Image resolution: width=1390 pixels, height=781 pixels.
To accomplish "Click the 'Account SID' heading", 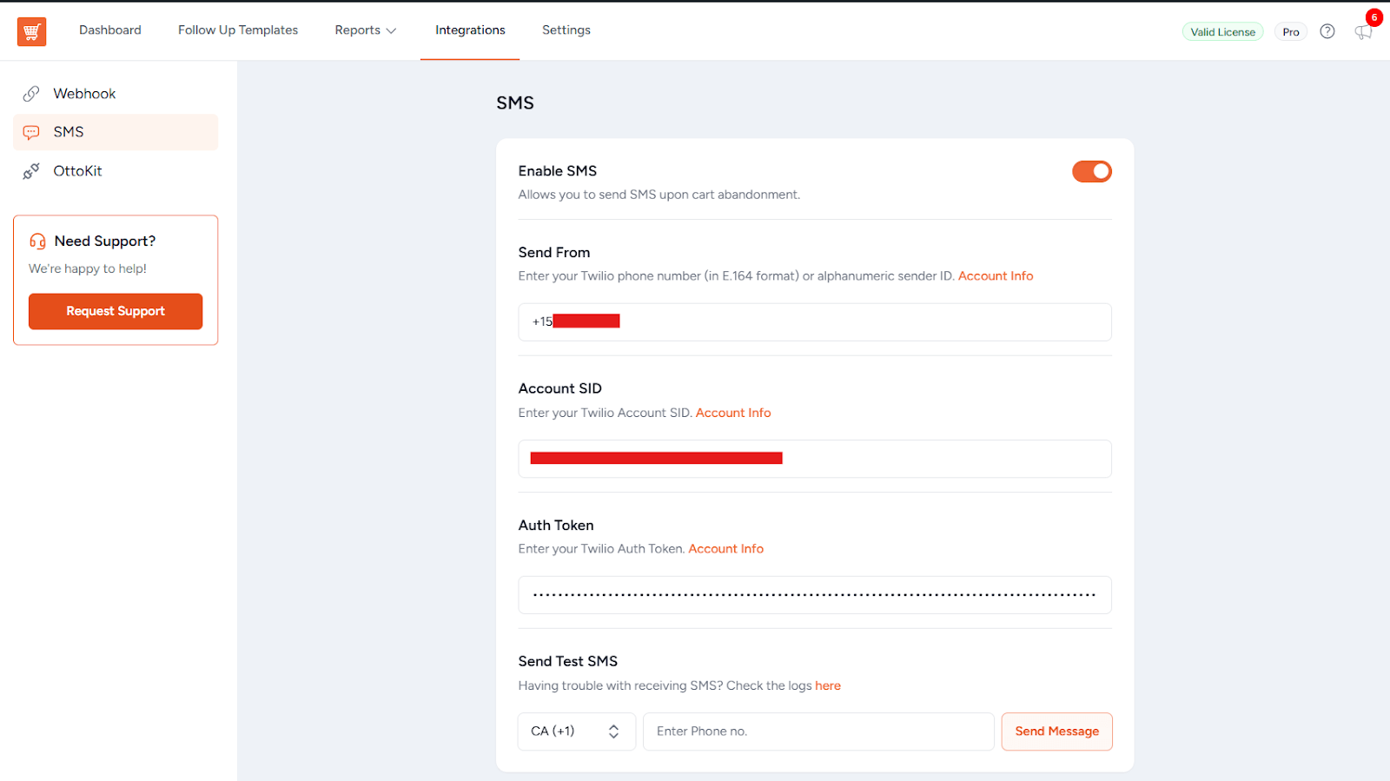I will pyautogui.click(x=560, y=388).
